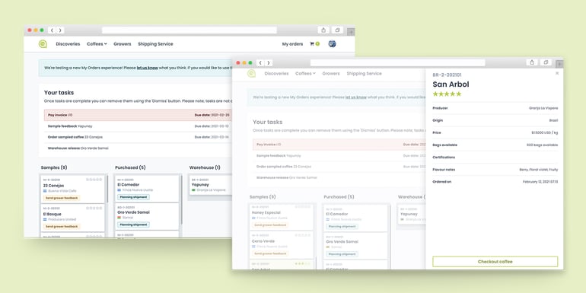This screenshot has width=586, height=293.
Task: Click Pay invoice task in front window
Action: point(339,145)
